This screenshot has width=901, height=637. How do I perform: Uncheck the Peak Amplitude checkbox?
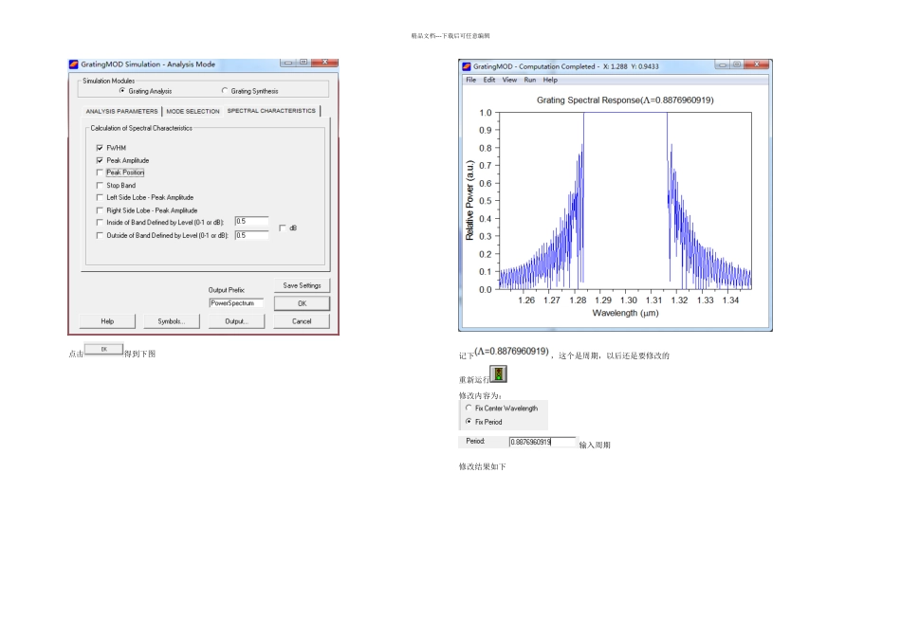[100, 160]
